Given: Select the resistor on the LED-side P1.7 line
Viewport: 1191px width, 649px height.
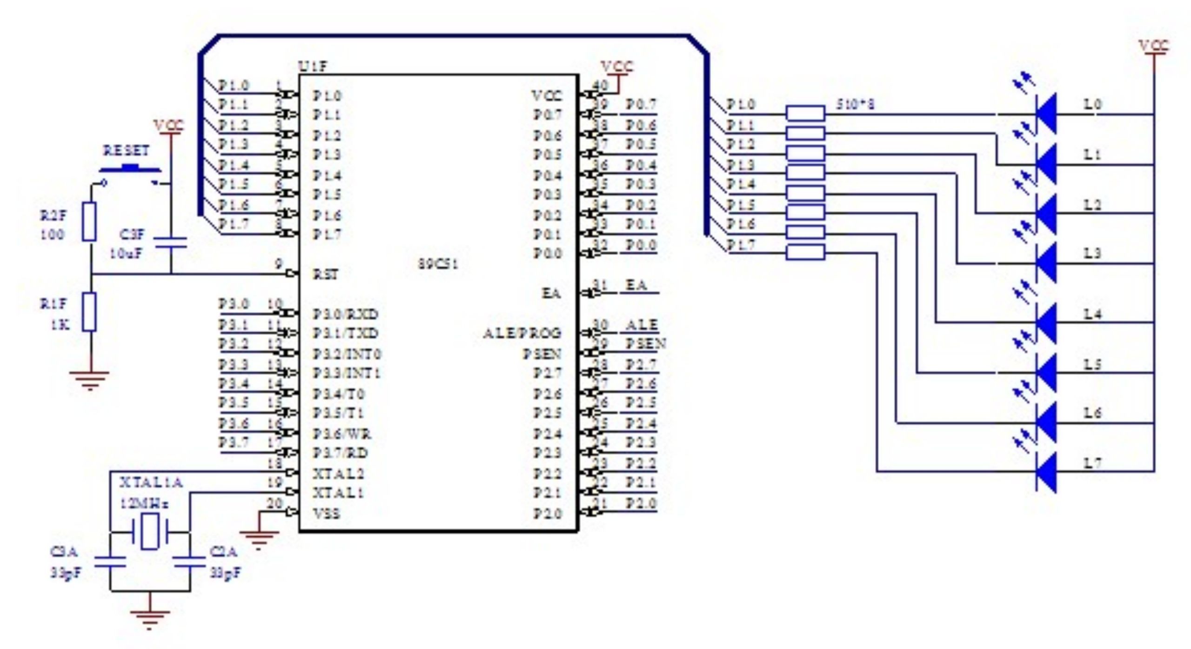Looking at the screenshot, I should coord(805,253).
